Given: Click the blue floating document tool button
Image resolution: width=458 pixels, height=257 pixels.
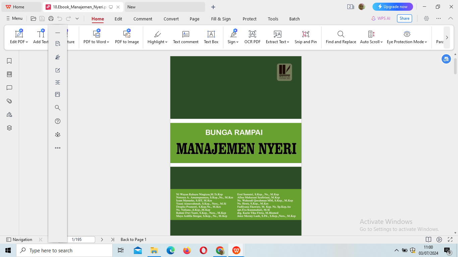Looking at the screenshot, I should [x=446, y=59].
